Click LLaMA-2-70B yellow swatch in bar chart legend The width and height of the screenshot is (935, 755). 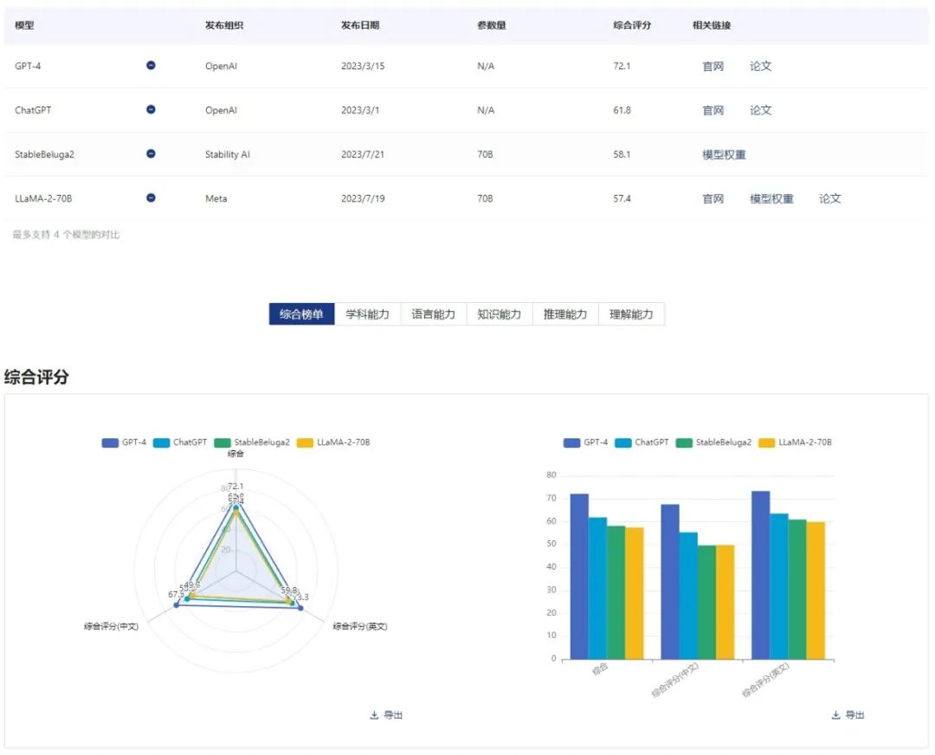pos(766,442)
